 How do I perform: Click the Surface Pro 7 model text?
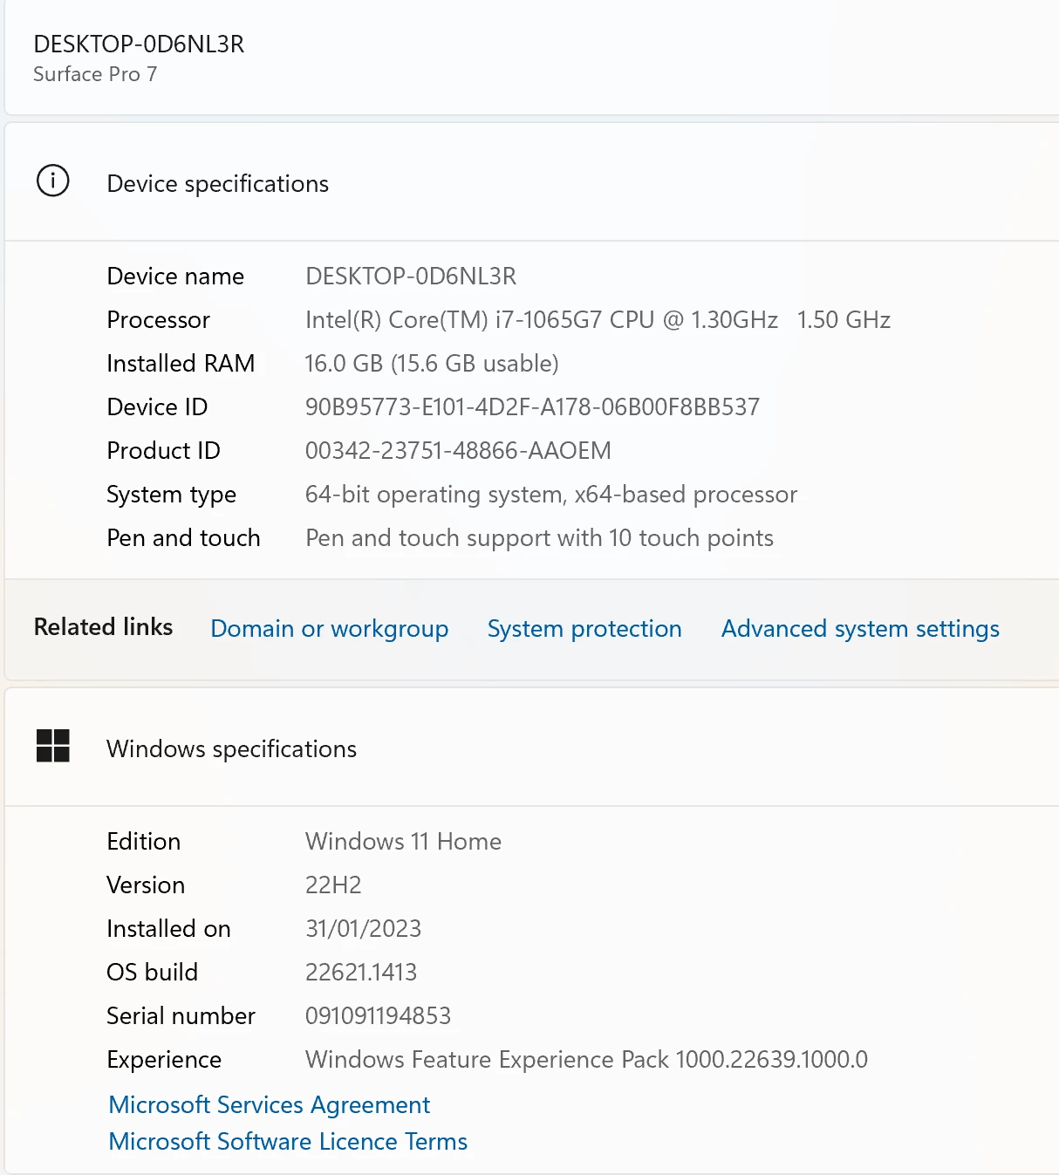point(95,74)
